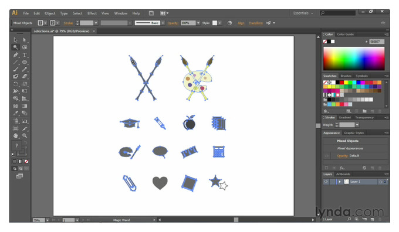Set paint mode to Color button
The width and height of the screenshot is (399, 232).
[15, 161]
